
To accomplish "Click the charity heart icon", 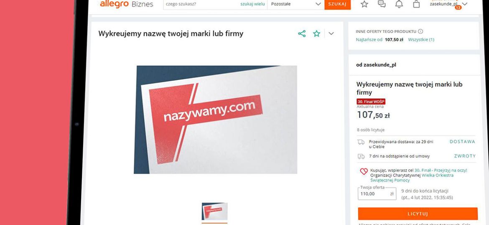I will pos(364,171).
